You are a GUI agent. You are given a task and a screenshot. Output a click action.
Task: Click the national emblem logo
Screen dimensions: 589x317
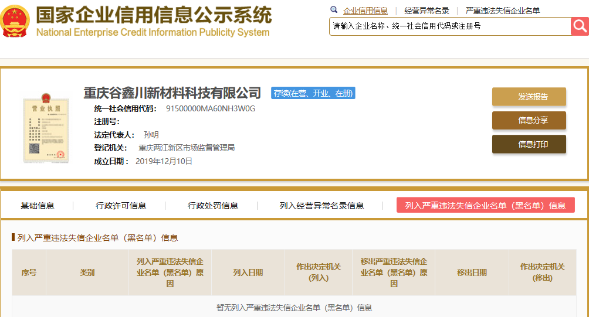[x=15, y=21]
